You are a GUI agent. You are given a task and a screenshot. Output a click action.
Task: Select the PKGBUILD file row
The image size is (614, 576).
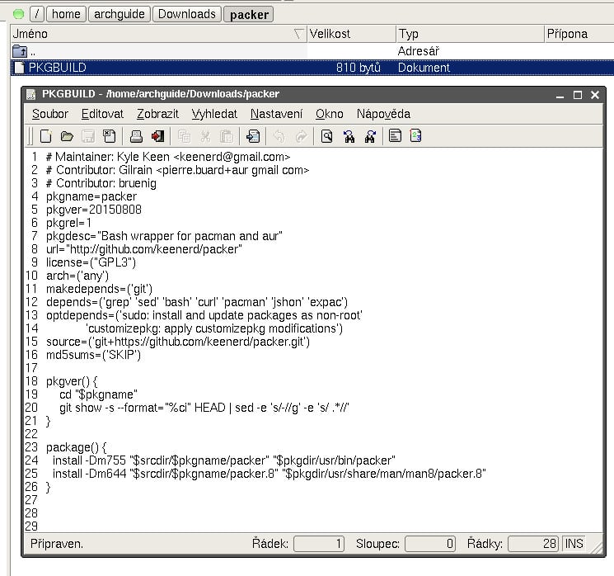[312, 68]
